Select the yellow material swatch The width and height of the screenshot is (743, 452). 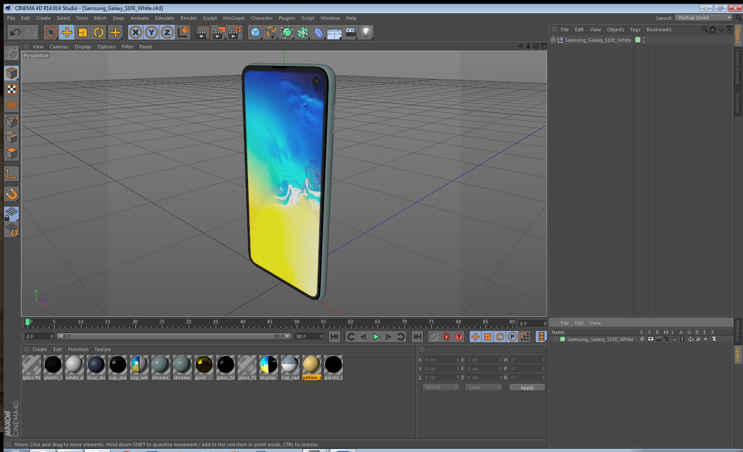pyautogui.click(x=312, y=368)
